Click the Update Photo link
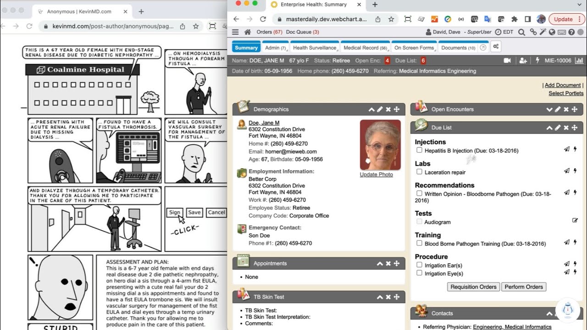This screenshot has width=587, height=330. [376, 175]
